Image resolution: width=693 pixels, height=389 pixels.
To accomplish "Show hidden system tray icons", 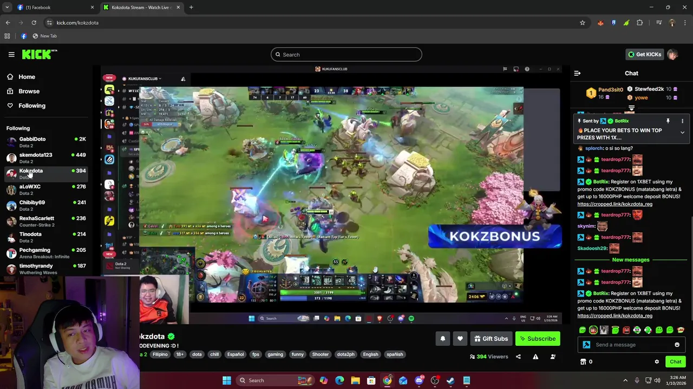I will click(x=625, y=380).
